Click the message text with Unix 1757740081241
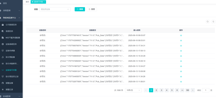Screen dimensions: 216x98 coord(92,71)
